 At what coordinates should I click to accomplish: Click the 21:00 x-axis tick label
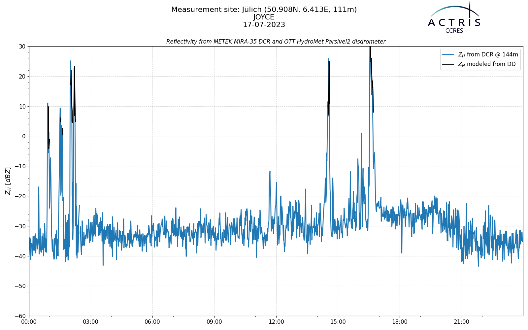[x=461, y=322]
